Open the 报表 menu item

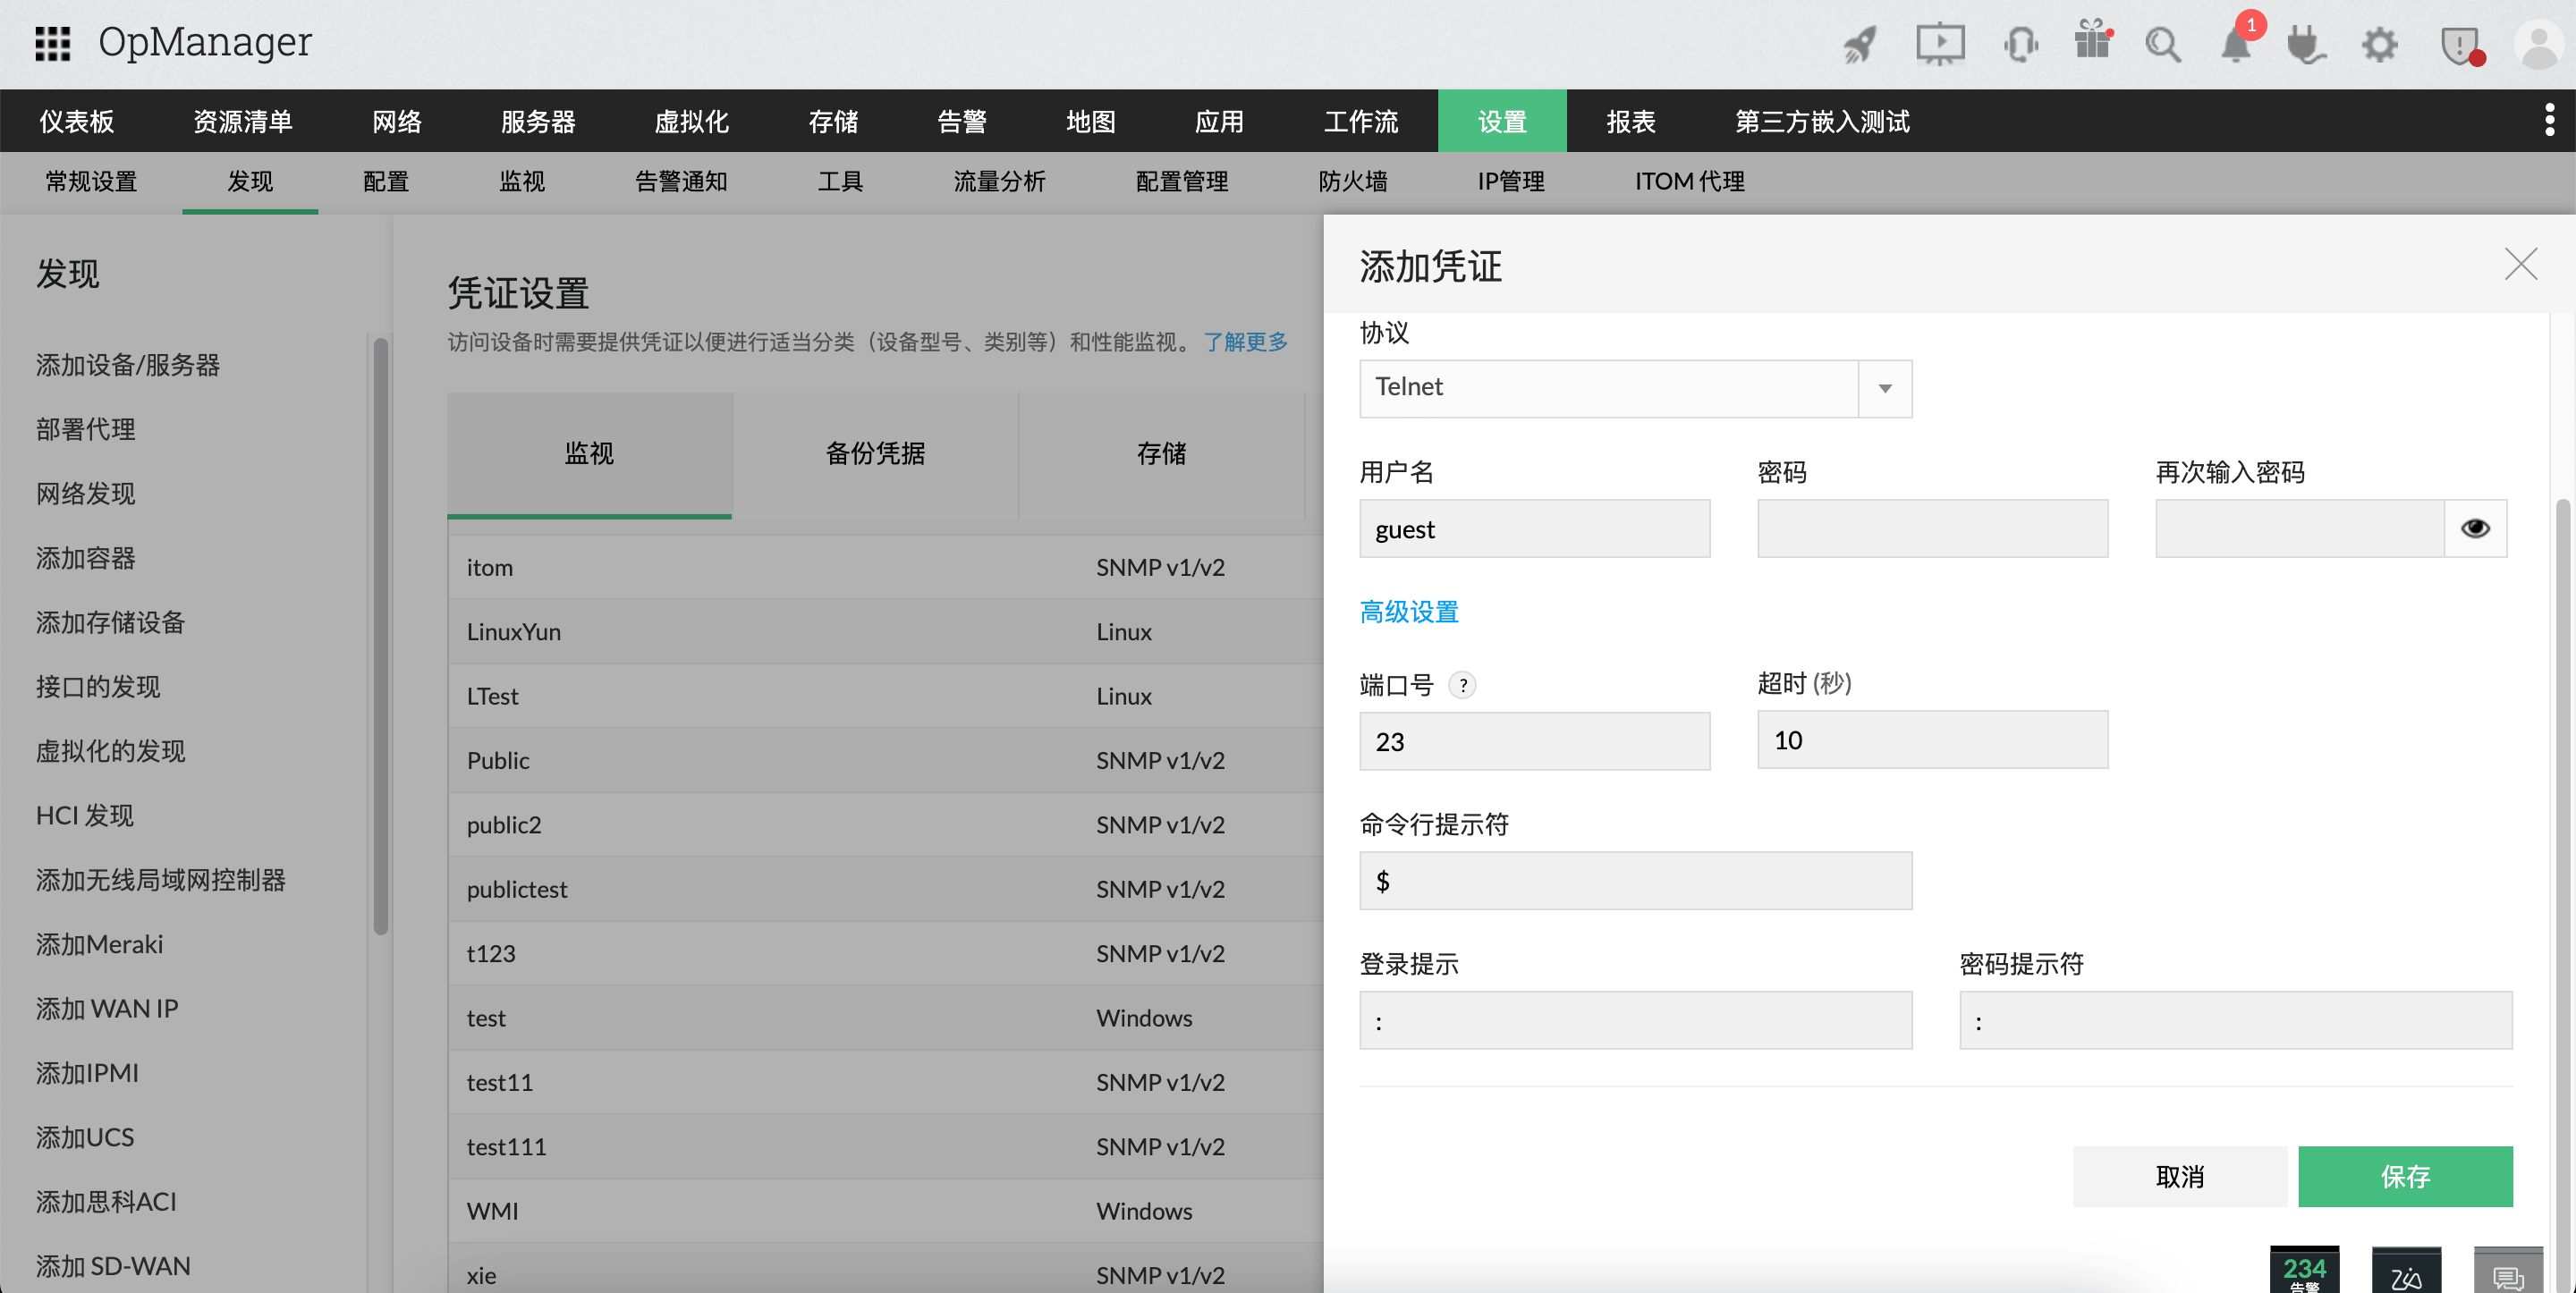(x=1631, y=120)
